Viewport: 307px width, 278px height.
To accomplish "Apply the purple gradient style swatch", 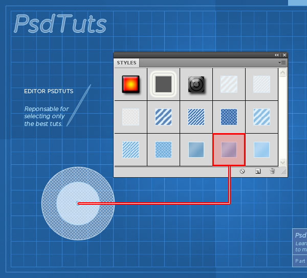I will click(x=229, y=150).
